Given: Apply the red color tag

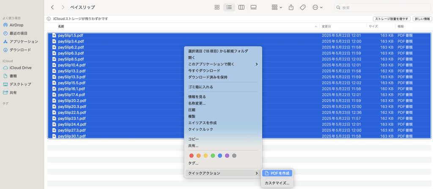Looking at the screenshot, I should [x=191, y=156].
